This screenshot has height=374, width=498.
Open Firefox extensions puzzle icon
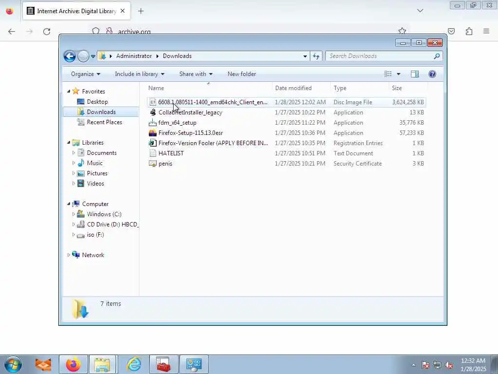[x=469, y=31]
